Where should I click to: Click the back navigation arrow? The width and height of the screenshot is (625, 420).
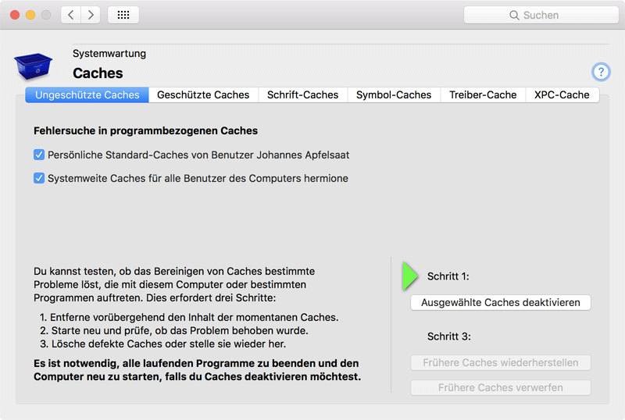coord(71,15)
